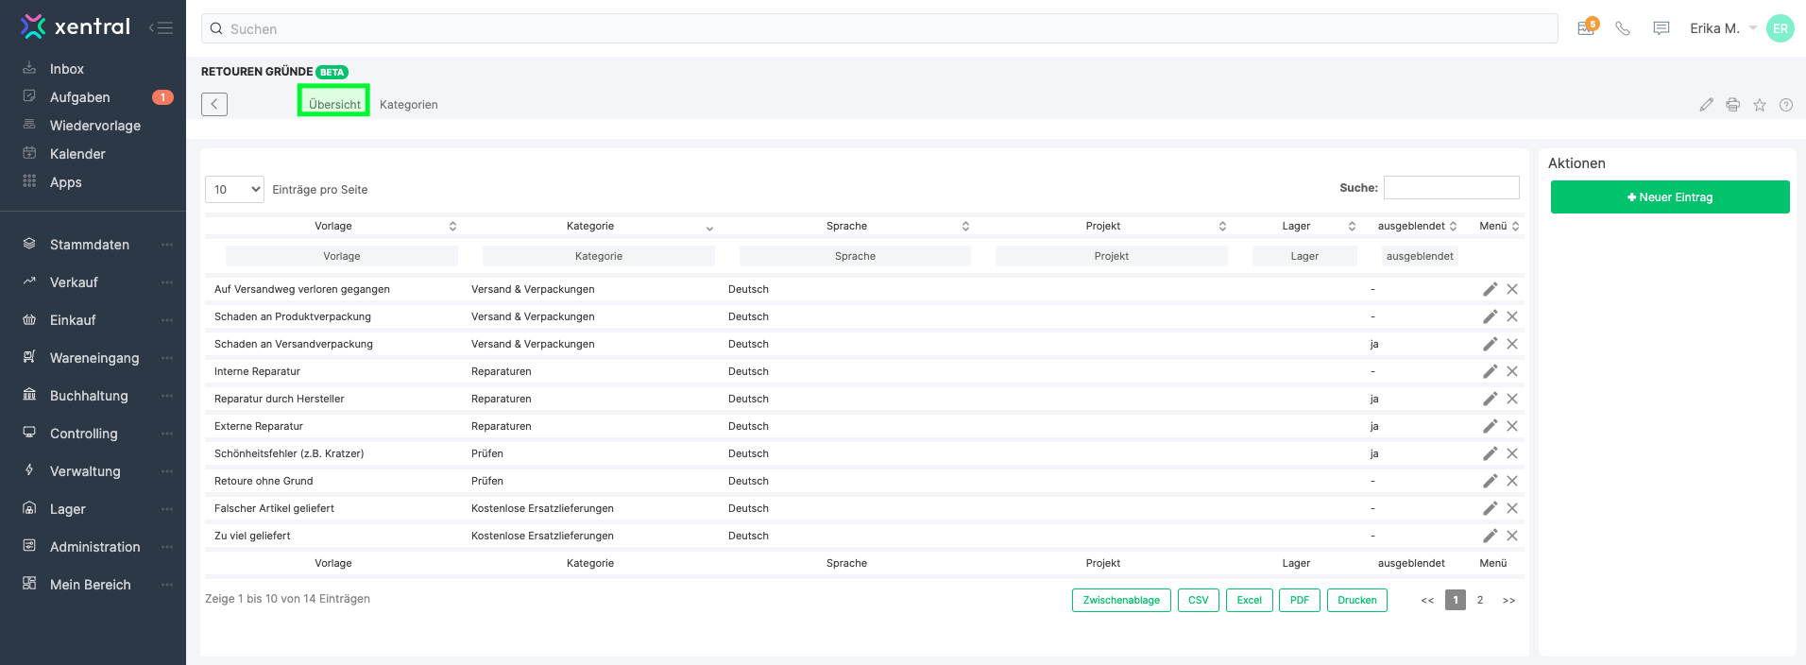The height and width of the screenshot is (665, 1806).
Task: Mark page as favorite with star icon
Action: tap(1759, 105)
